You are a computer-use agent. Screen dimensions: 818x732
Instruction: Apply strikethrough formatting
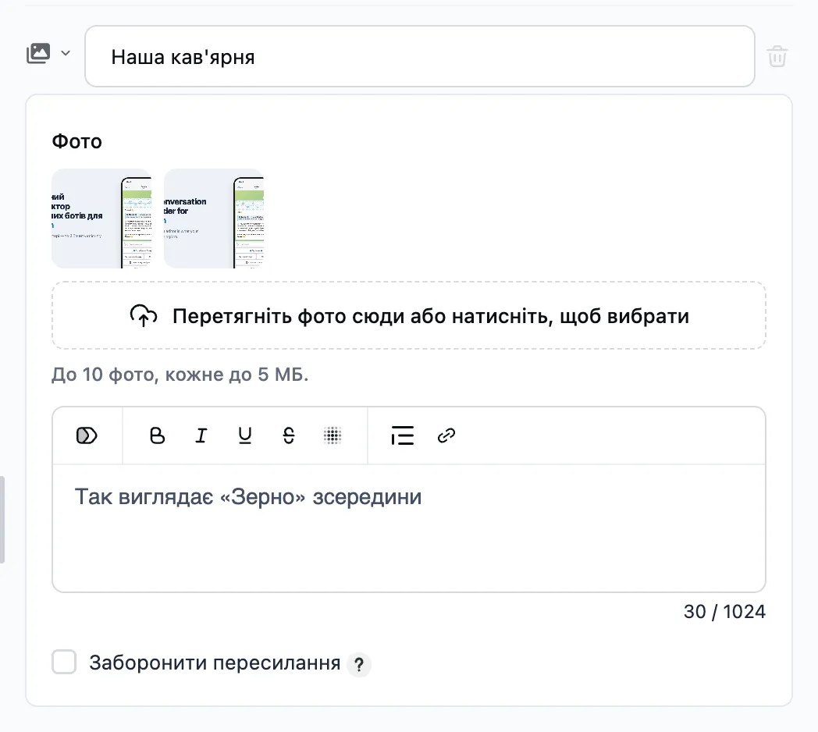(289, 435)
